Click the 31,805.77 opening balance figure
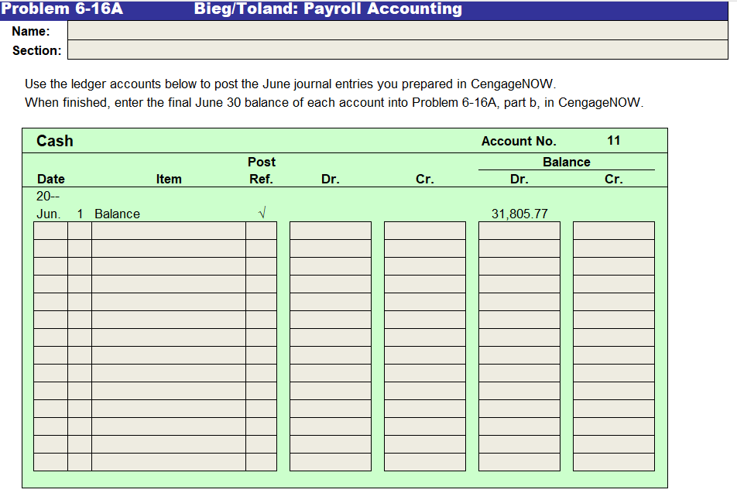 click(x=519, y=213)
